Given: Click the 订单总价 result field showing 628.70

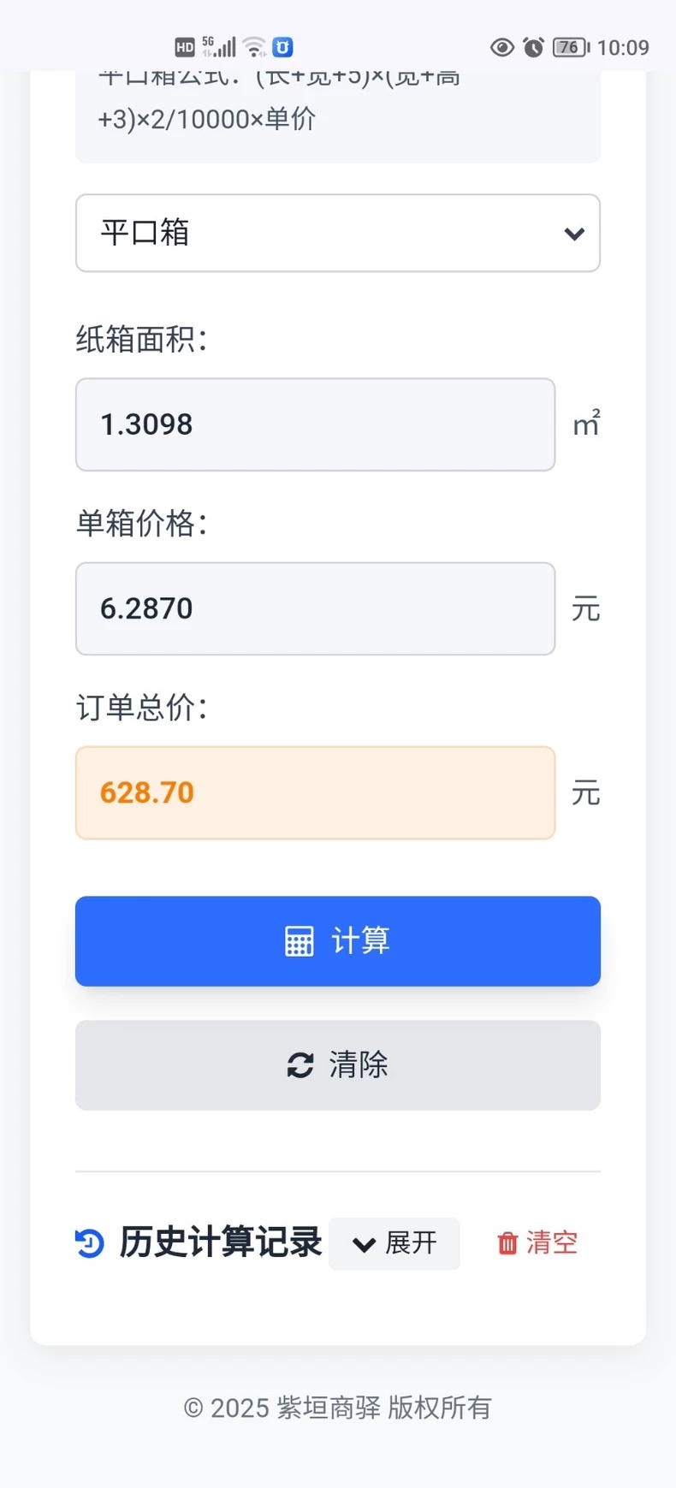Looking at the screenshot, I should (315, 792).
